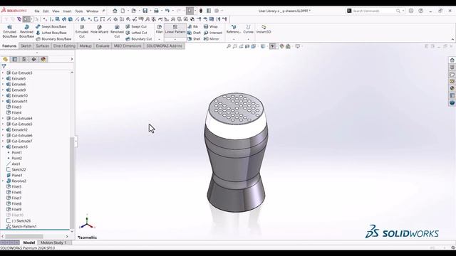Select the Shell tool
This screenshot has width=456, height=256.
[194, 39]
